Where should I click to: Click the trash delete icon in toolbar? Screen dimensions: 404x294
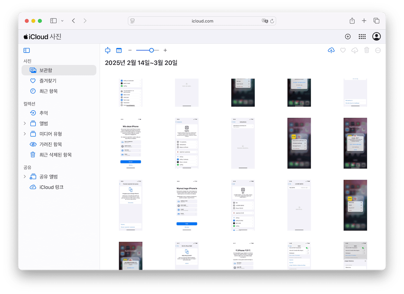(366, 50)
